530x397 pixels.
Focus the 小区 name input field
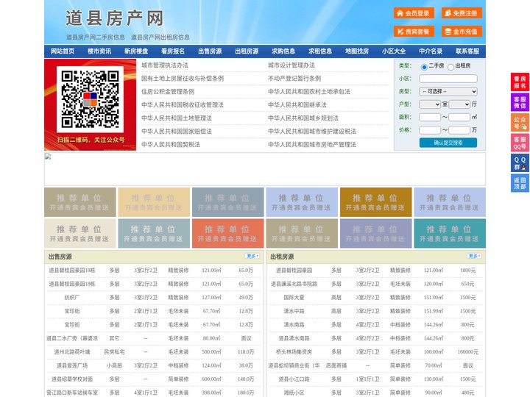point(448,79)
